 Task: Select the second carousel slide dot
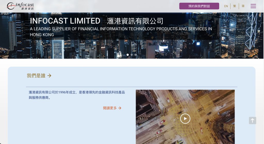132,55
